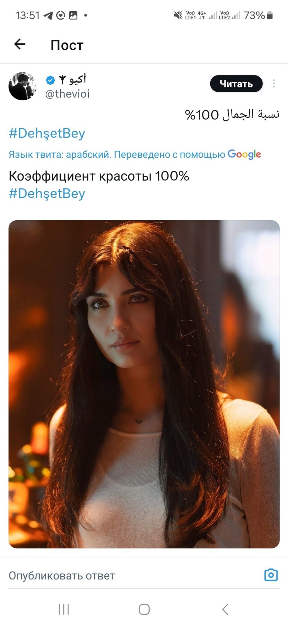
Task: Tap the camera icon in the reply bar
Action: point(271,575)
